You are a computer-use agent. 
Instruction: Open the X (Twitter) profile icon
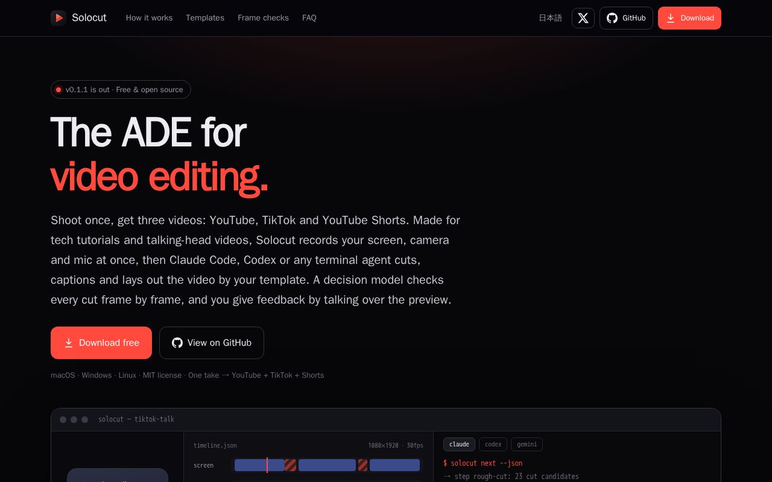point(583,18)
